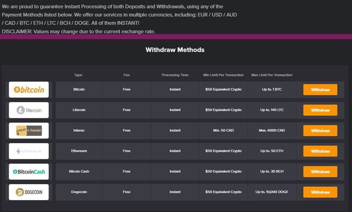Click Bitcoin row '$50 Equivalent Crypto' cell

pos(224,89)
